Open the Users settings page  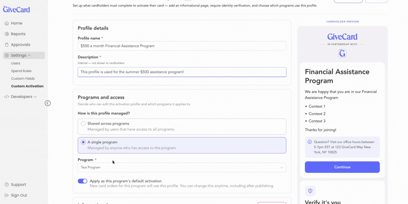coord(16,63)
